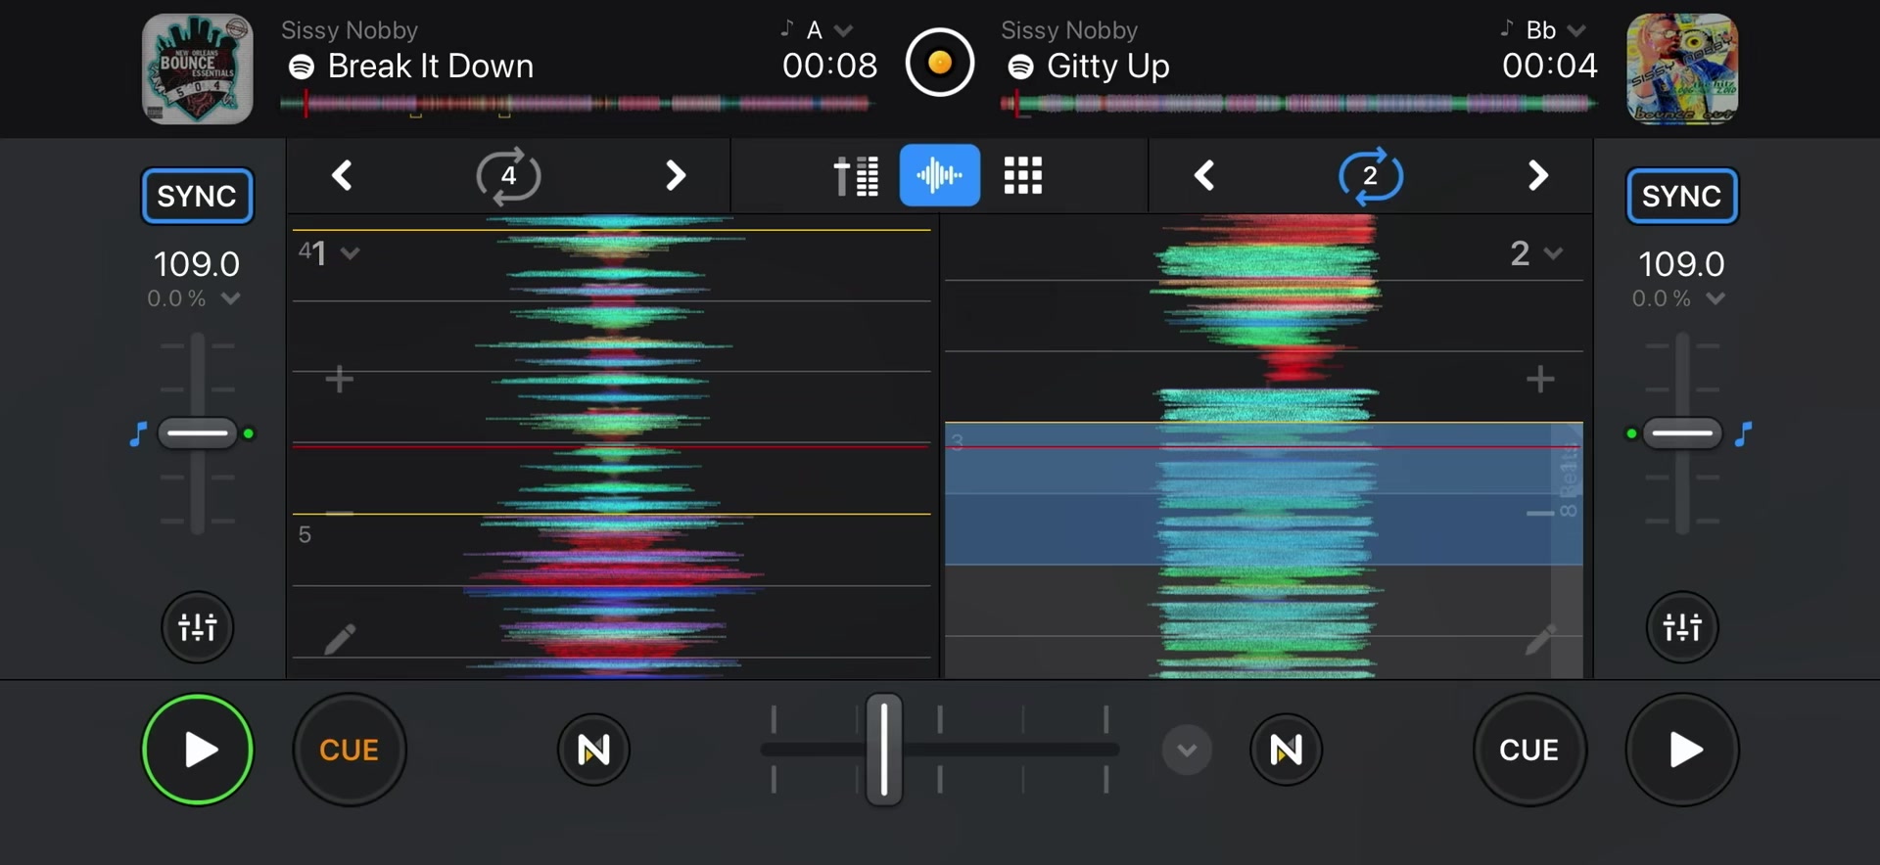
Task: Zoom in the left deck waveform
Action: [x=339, y=379]
